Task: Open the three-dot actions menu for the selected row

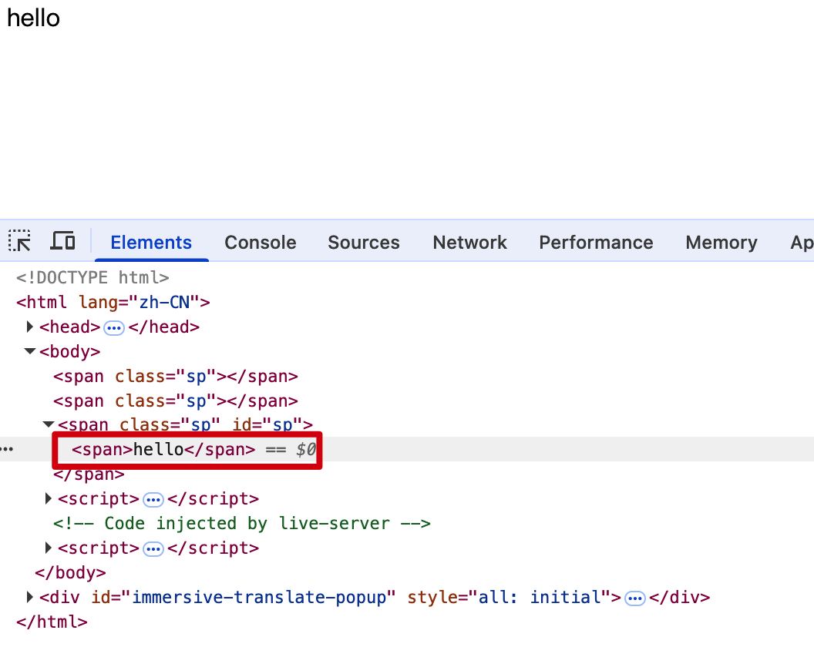Action: tap(7, 449)
